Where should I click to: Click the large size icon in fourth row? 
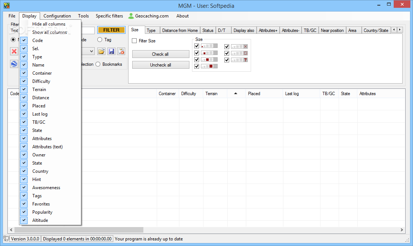[x=209, y=66]
